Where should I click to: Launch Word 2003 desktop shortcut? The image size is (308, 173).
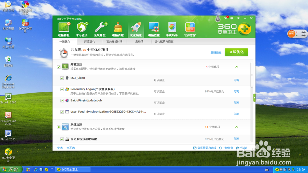point(8,135)
